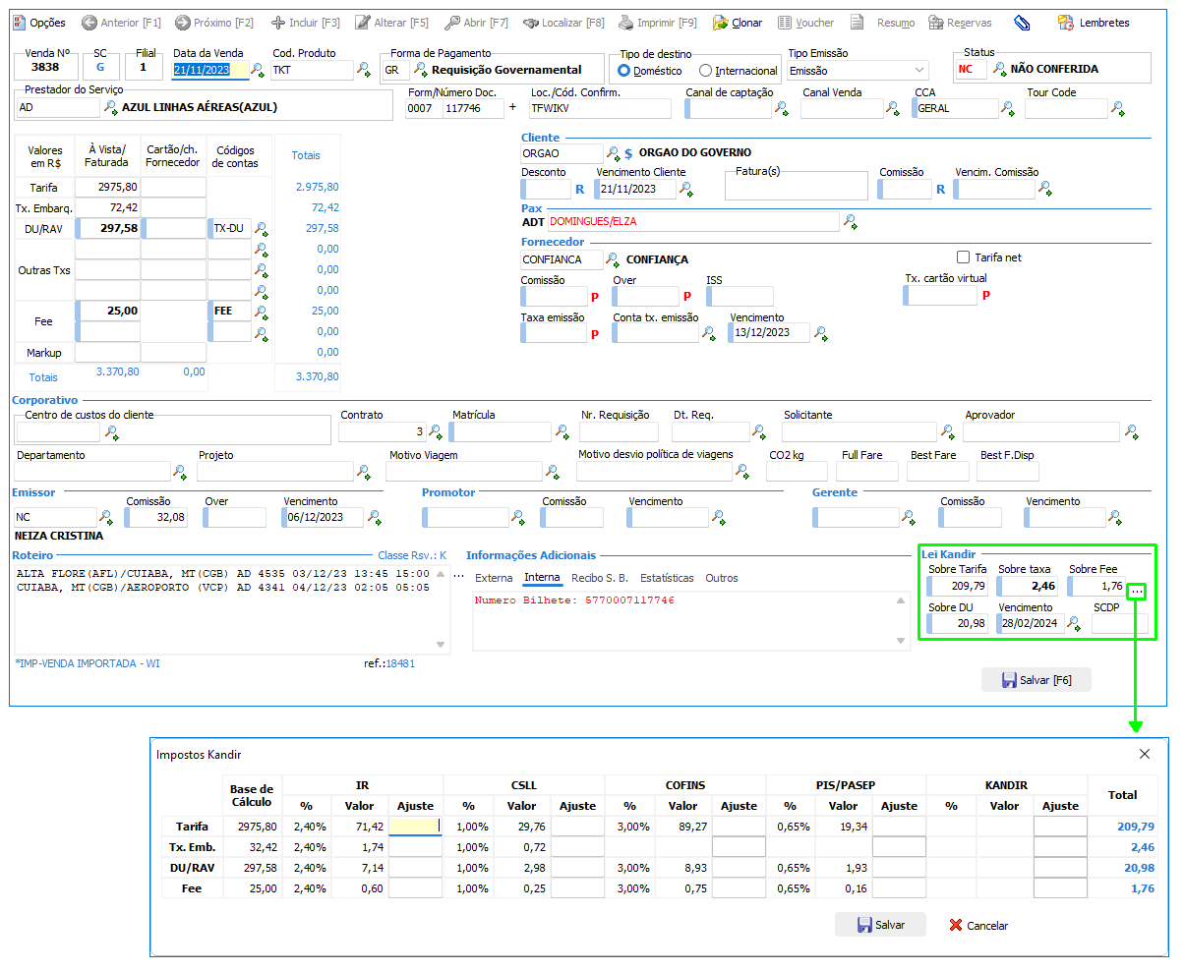
Task: Toggle the red P beside Fornecedor Comissão
Action: [x=594, y=297]
